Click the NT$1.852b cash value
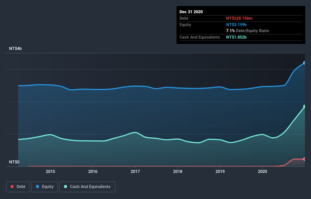Viewport: 311px width, 199px height. 236,37
